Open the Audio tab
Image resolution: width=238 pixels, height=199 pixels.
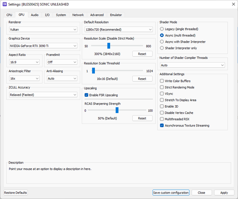[35, 15]
